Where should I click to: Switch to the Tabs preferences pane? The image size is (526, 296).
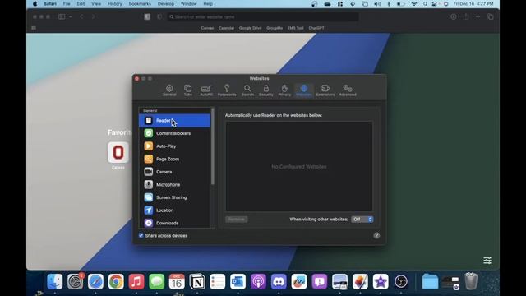[x=188, y=90]
